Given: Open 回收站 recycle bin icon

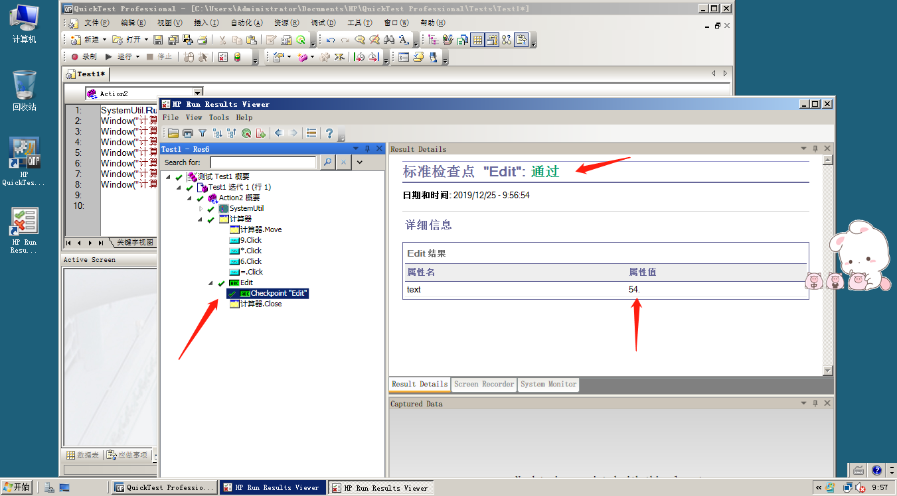Looking at the screenshot, I should [24, 90].
